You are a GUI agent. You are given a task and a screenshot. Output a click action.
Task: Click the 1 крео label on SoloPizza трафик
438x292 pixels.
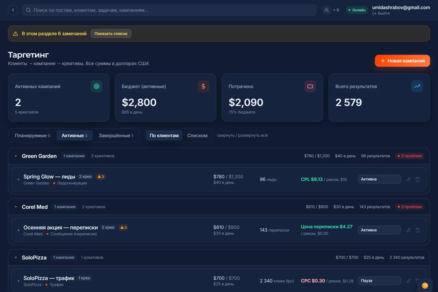pos(84,278)
